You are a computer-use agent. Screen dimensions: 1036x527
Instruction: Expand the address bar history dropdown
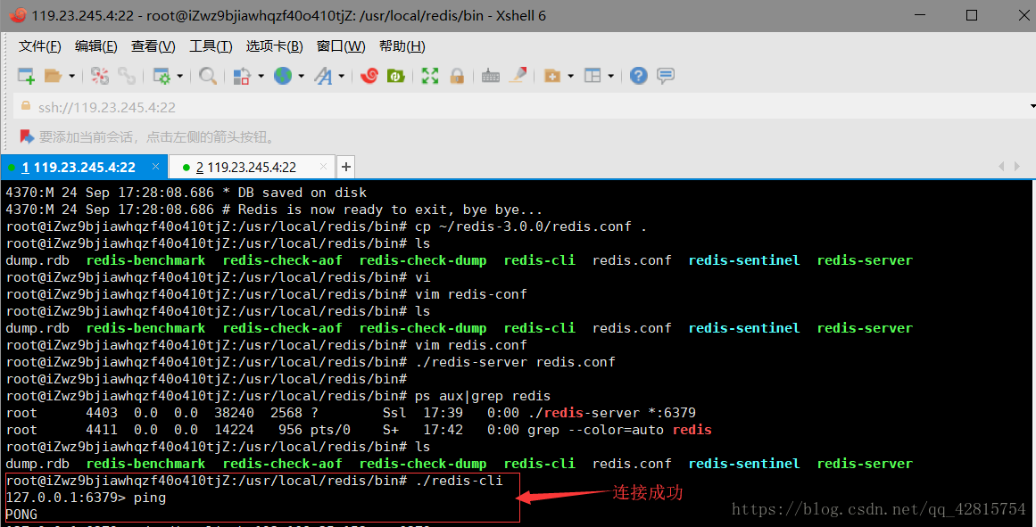[1032, 106]
